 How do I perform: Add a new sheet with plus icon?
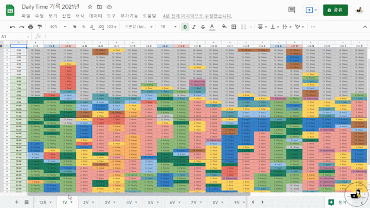click(17, 202)
